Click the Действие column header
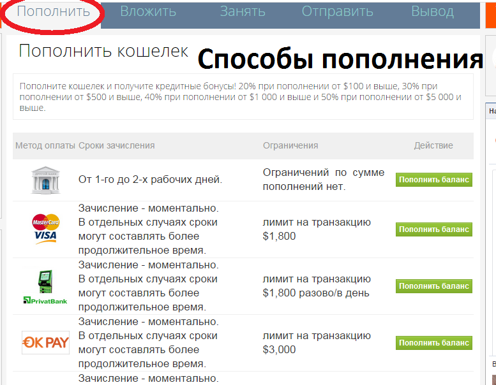Viewport: 496px width, 385px height. pos(433,145)
